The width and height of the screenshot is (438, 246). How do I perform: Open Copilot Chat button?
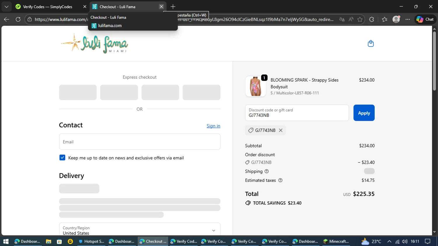[x=425, y=19]
